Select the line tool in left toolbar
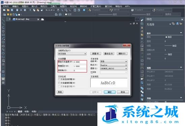Image resolution: width=185 pixels, height=126 pixels. tap(3, 20)
